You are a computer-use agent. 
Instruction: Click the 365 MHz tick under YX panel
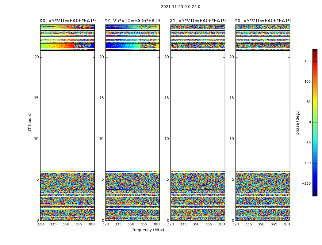(x=274, y=224)
